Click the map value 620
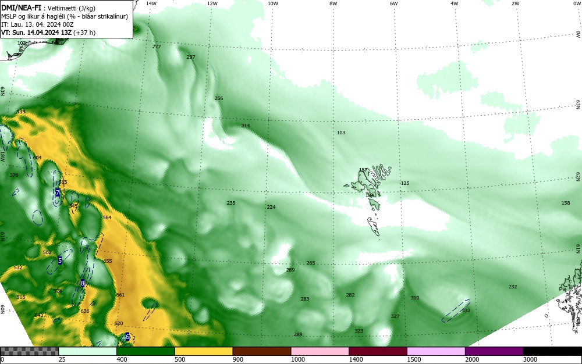 tap(118, 323)
